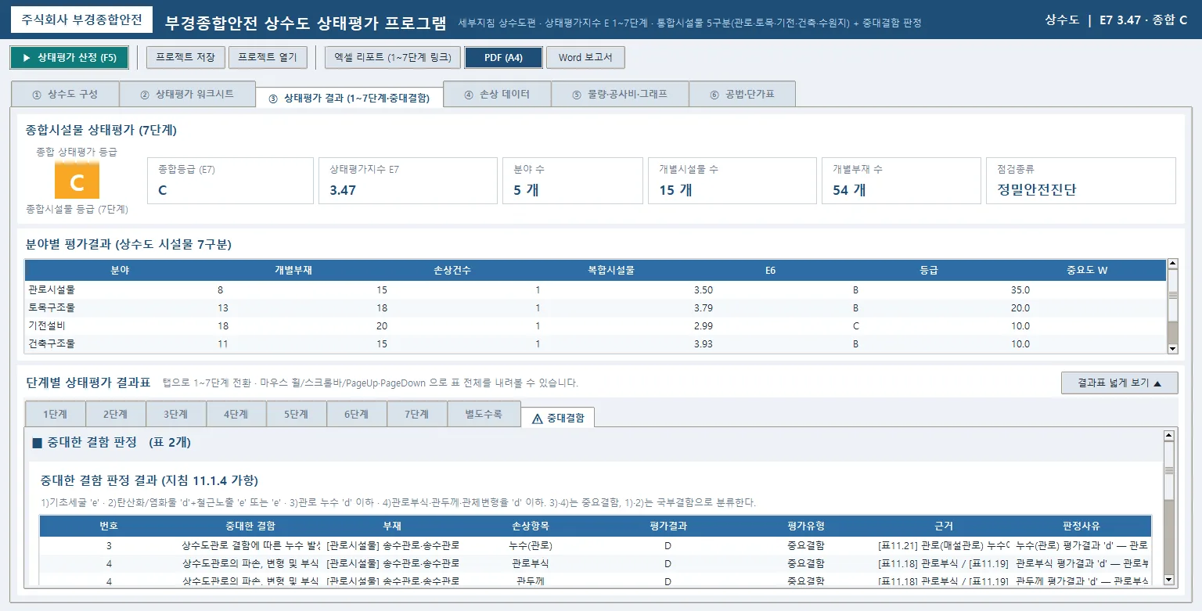Click 프로젝트 열기 button

pos(268,58)
